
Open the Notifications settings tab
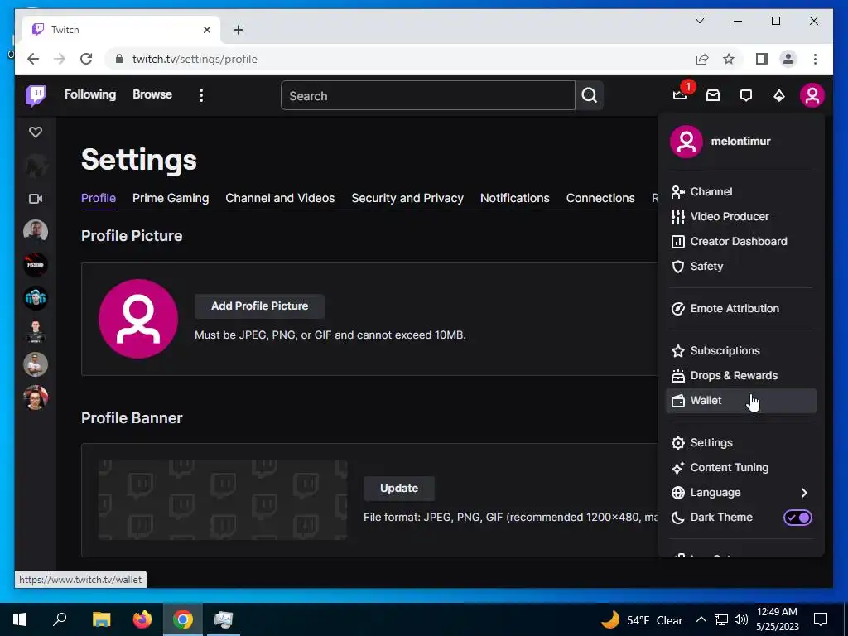pyautogui.click(x=515, y=198)
